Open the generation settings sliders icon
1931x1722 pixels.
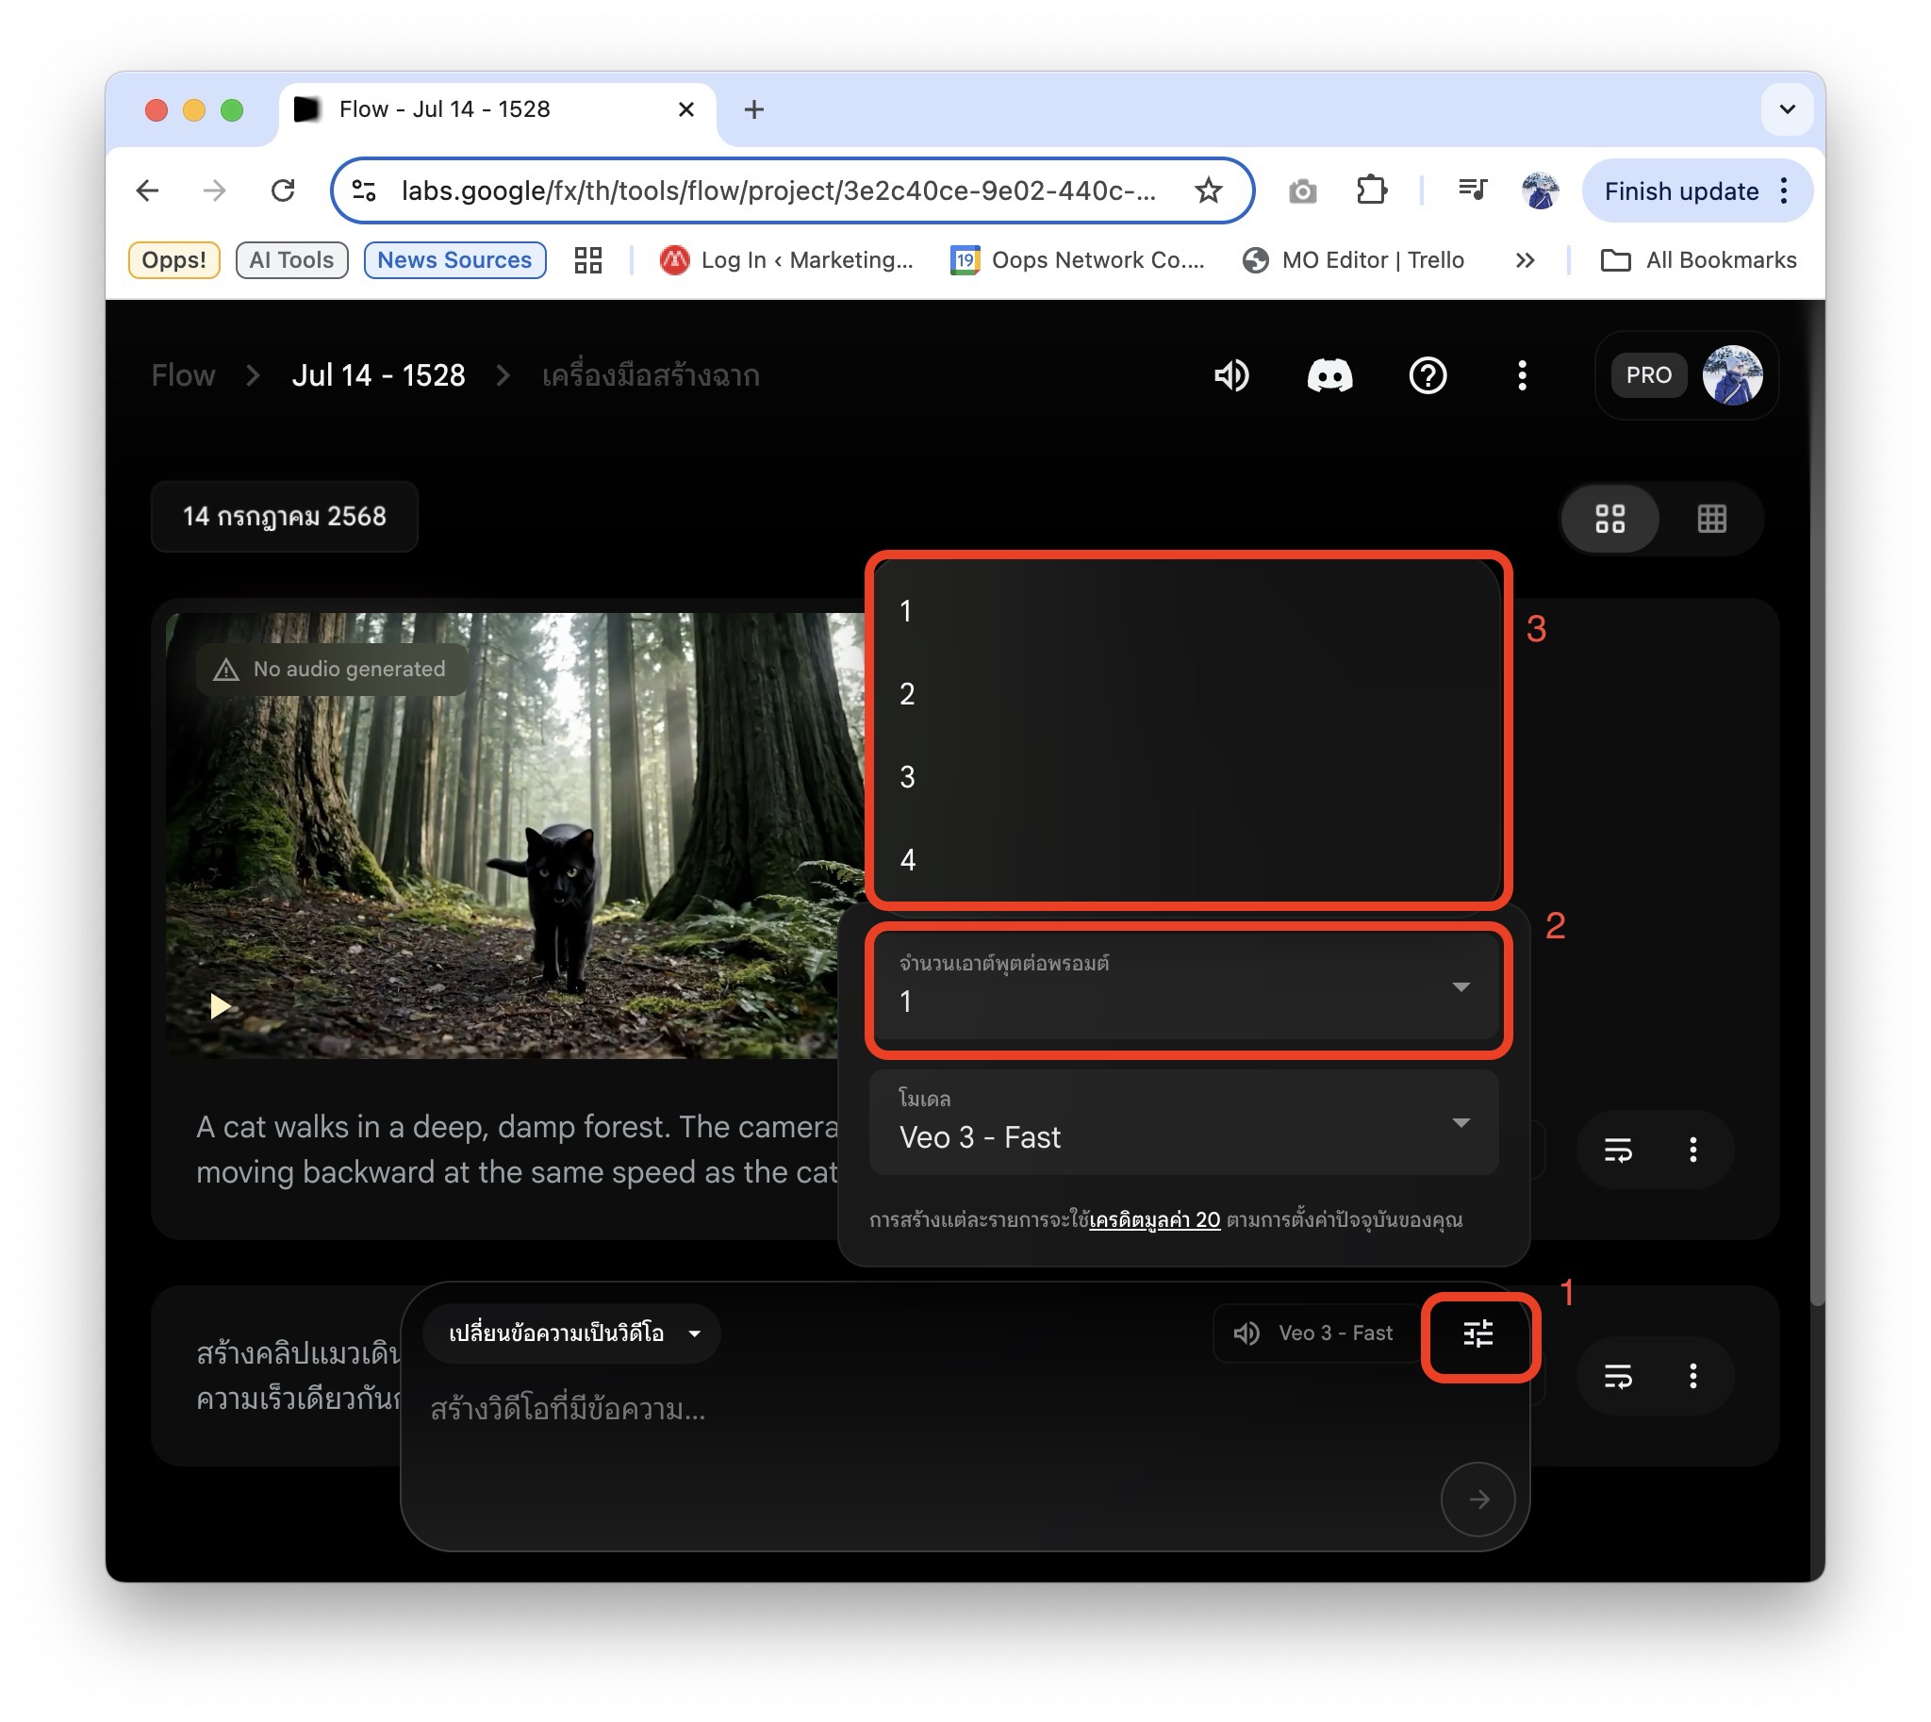click(x=1478, y=1335)
